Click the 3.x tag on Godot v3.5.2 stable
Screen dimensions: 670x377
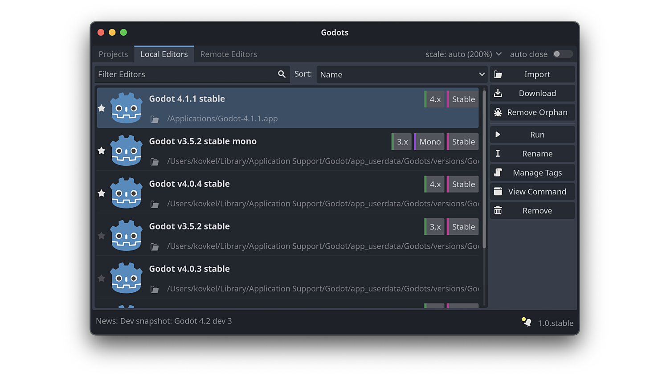pyautogui.click(x=434, y=227)
